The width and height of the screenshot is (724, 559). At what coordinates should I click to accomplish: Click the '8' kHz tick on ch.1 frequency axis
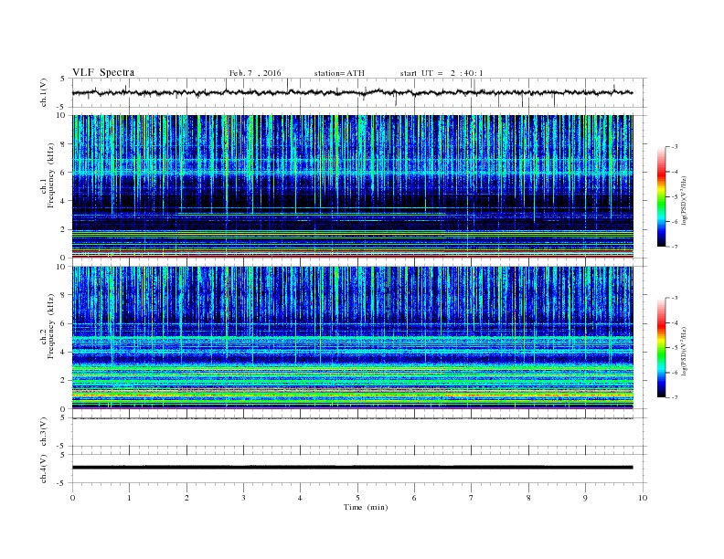64,144
